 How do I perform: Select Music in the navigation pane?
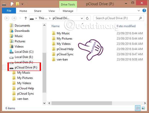pos(19,36)
